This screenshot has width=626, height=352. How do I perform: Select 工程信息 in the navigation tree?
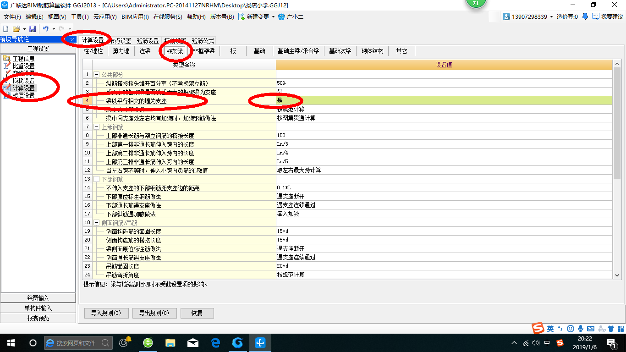pyautogui.click(x=23, y=59)
